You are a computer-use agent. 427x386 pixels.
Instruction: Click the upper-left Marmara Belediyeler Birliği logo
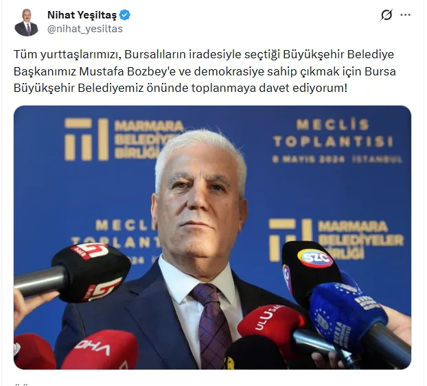[124, 139]
